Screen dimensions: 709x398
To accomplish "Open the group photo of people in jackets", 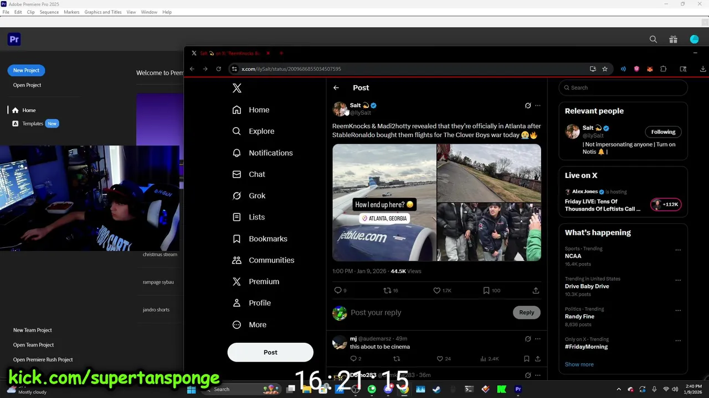I will pyautogui.click(x=489, y=232).
